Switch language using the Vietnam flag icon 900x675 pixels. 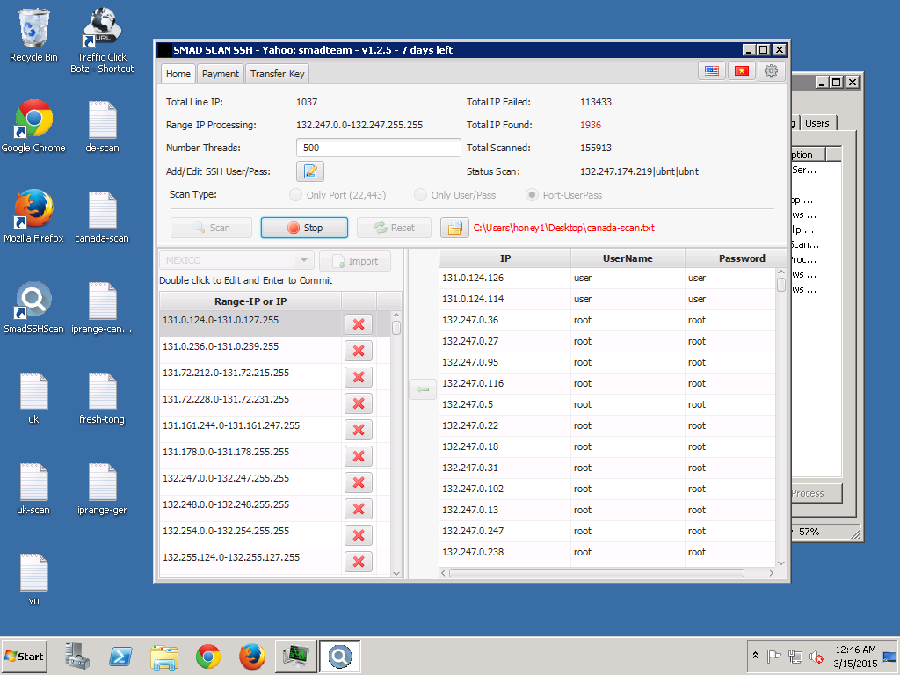click(741, 72)
